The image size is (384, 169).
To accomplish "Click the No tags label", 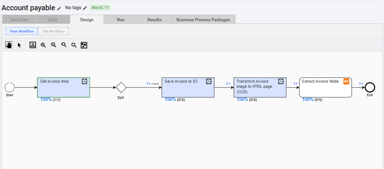I will click(73, 8).
